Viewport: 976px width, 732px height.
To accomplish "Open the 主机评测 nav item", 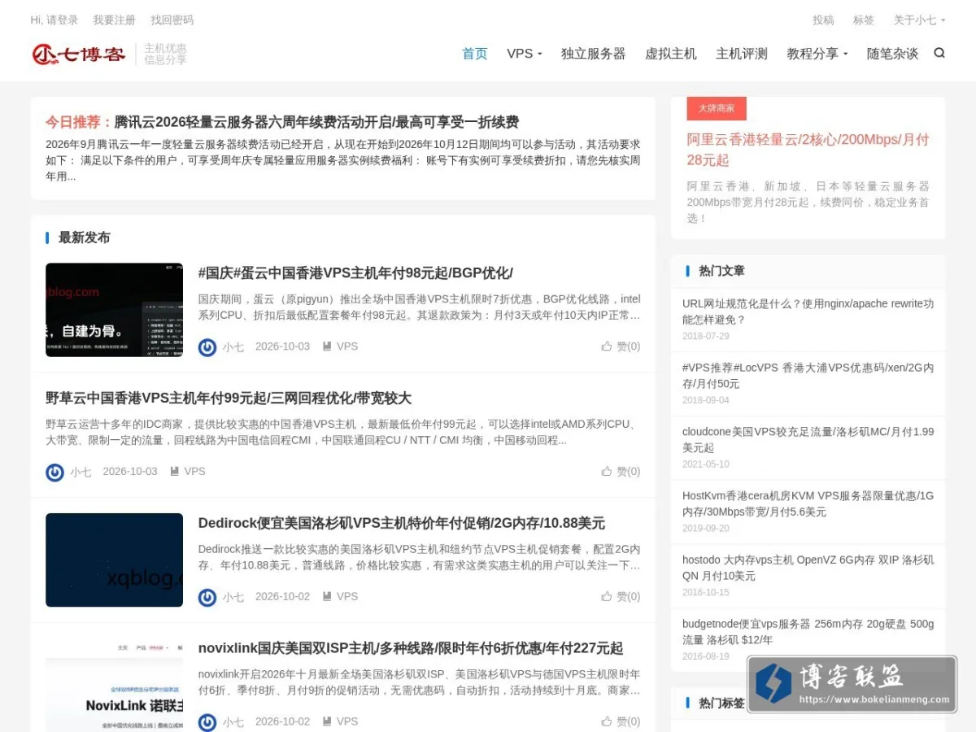I will 742,54.
